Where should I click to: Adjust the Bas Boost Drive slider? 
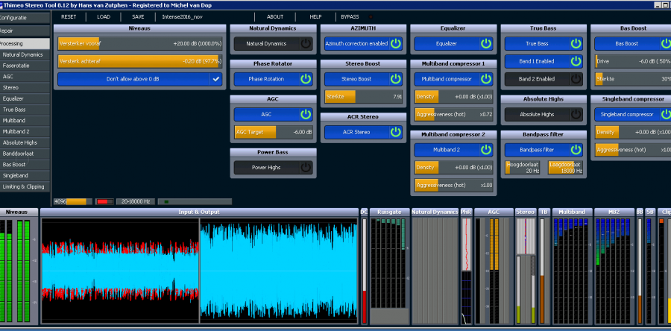tap(632, 62)
